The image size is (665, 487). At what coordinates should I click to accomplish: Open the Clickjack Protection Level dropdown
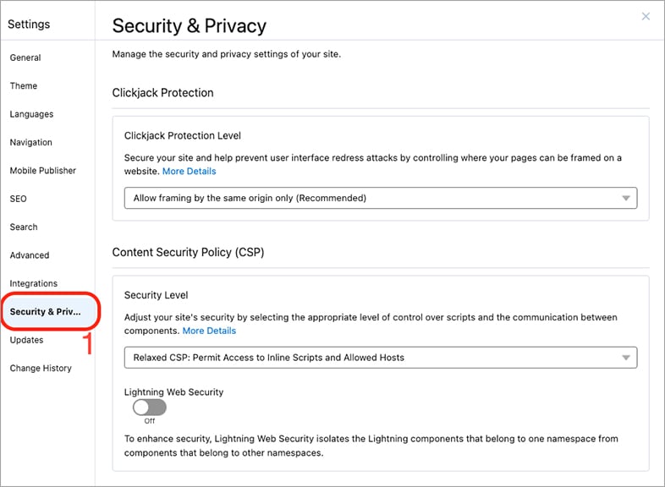pyautogui.click(x=381, y=198)
